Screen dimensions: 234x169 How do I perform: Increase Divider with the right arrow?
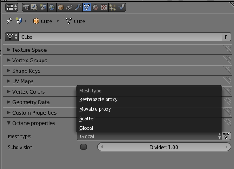tap(227, 147)
